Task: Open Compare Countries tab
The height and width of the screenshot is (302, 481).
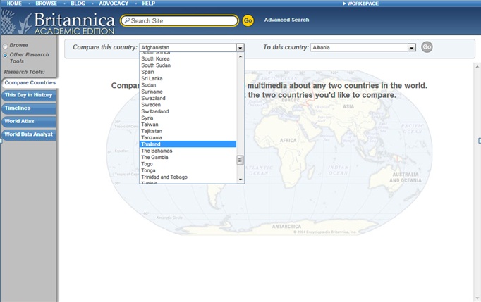Action: click(x=30, y=82)
